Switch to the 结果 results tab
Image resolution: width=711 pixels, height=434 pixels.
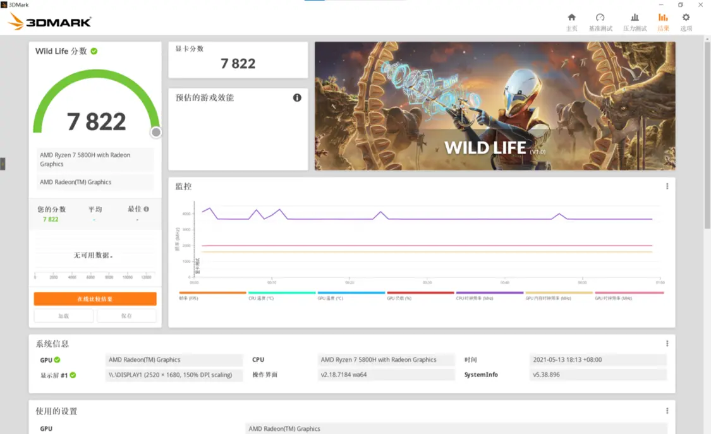663,22
